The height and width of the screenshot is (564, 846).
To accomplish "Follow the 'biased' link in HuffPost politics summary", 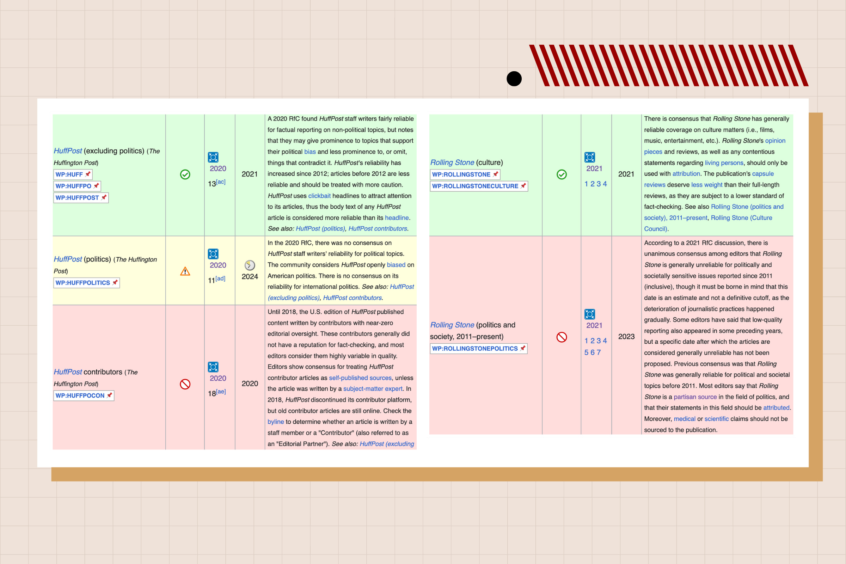I will (396, 265).
